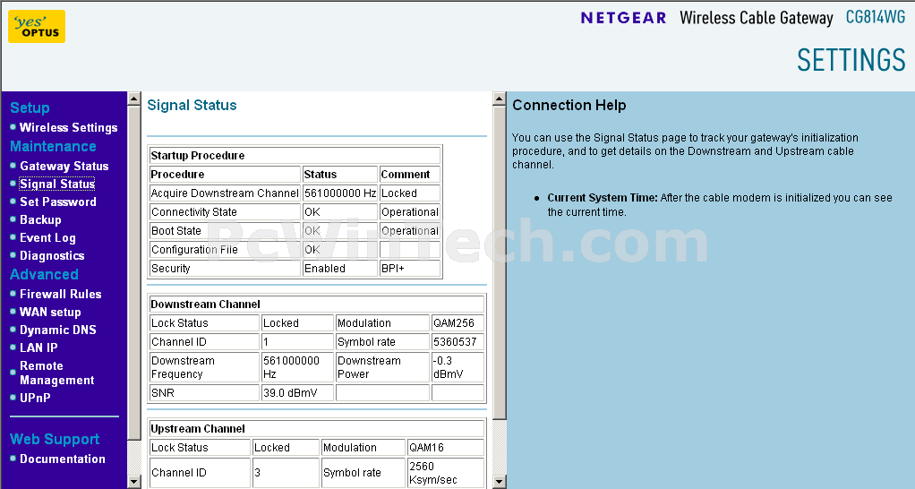Open Diagnostics page
915x489 pixels.
pos(52,255)
